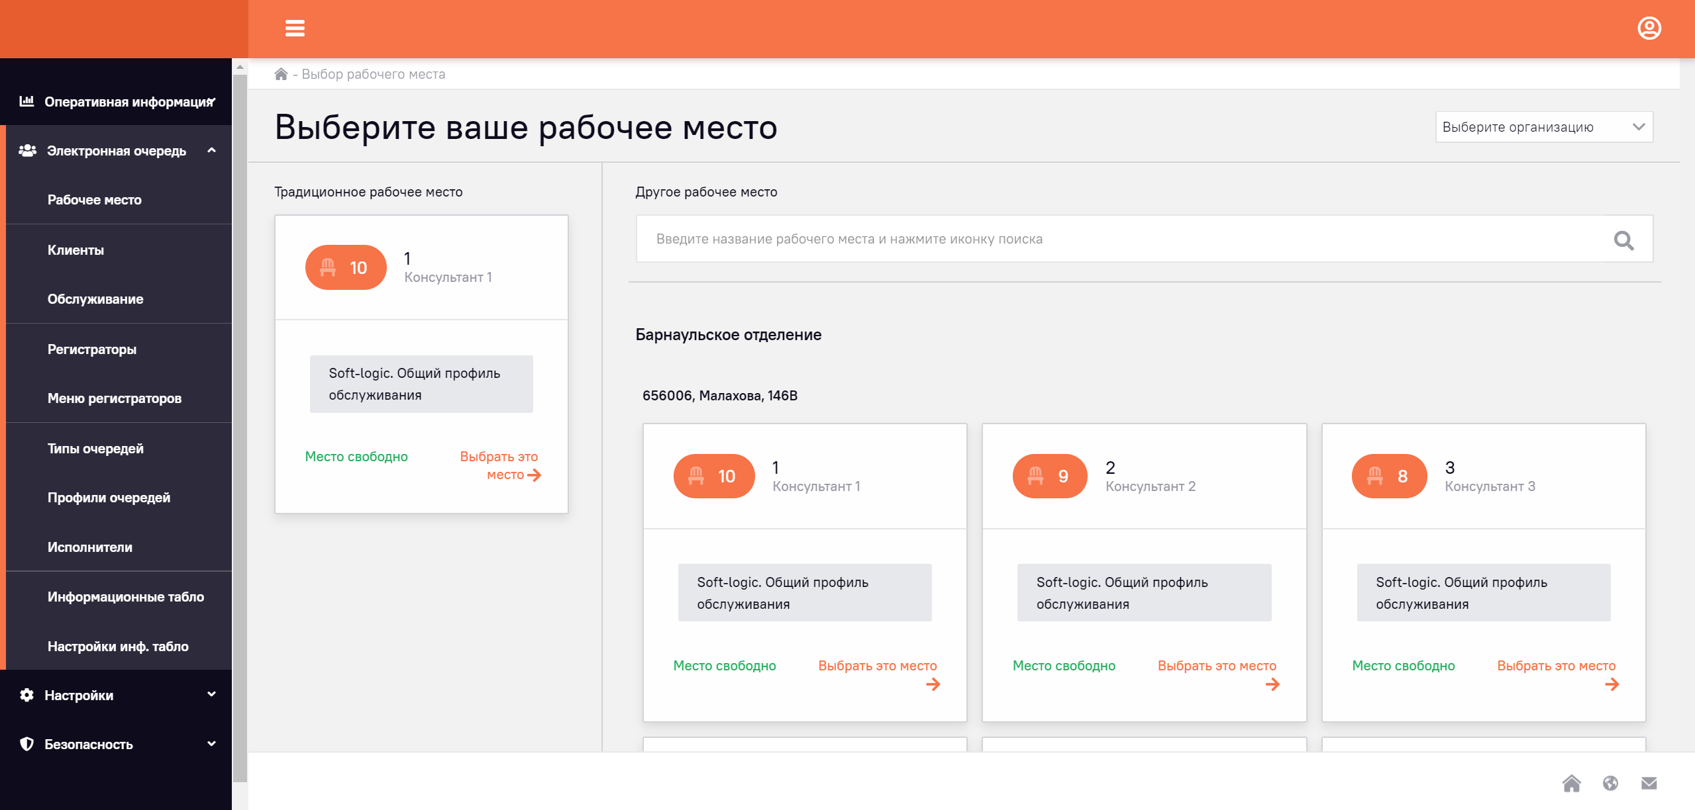Expand the Оперативная информация section chevron

pos(212,101)
